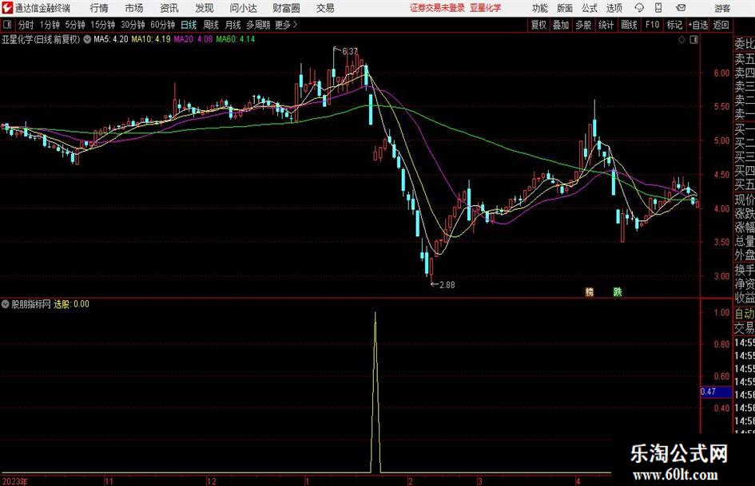
Task: Click the 2.88 low price marker
Action: (x=447, y=285)
